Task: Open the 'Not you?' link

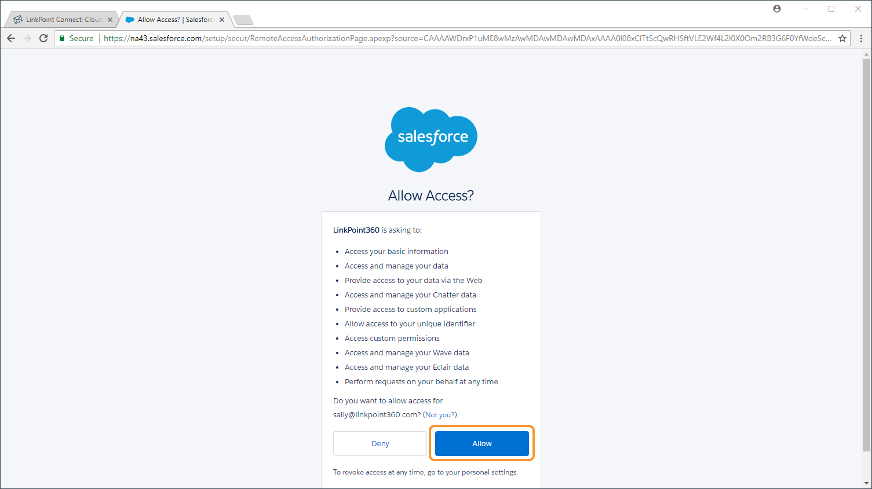Action: point(440,414)
